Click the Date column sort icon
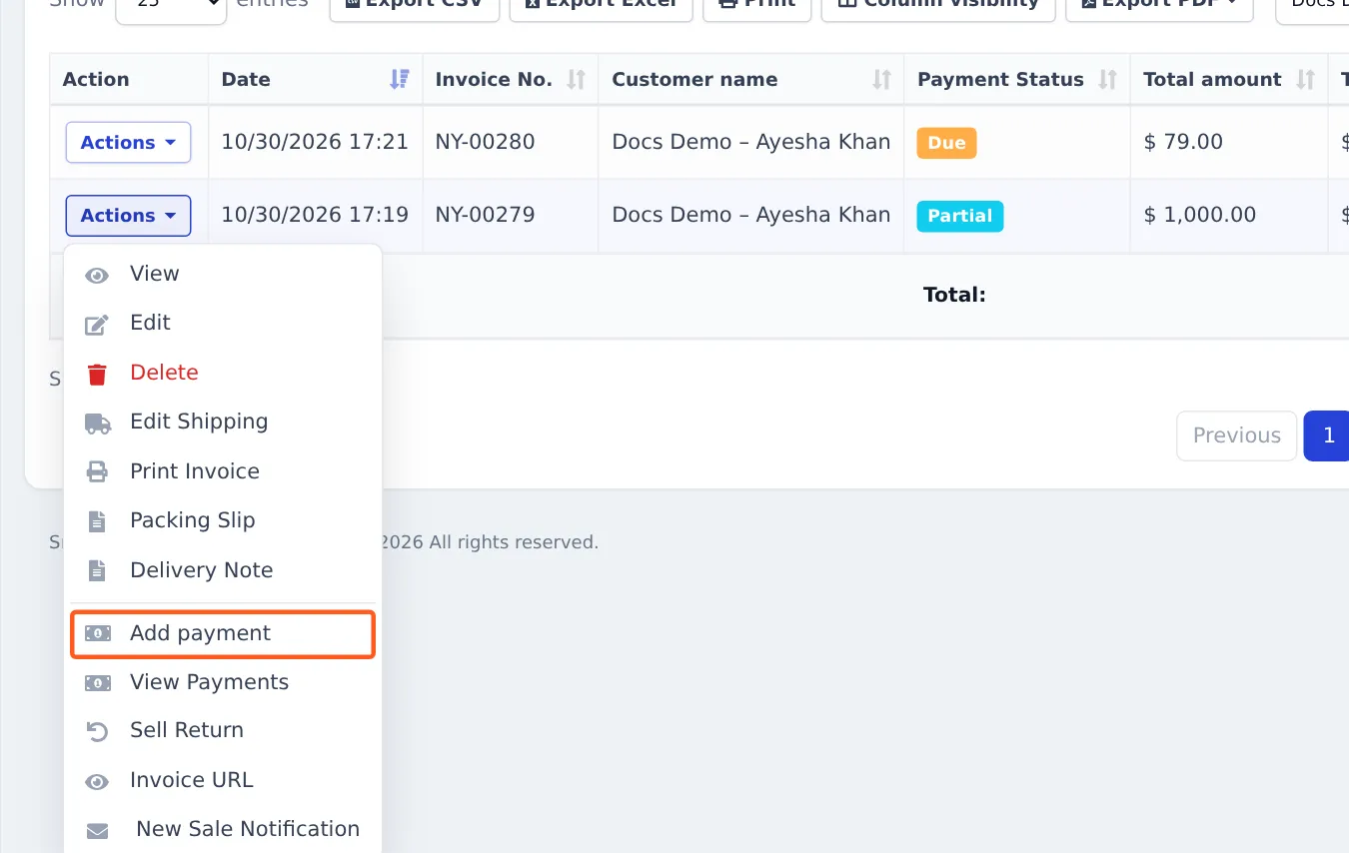Image resolution: width=1349 pixels, height=853 pixels. tap(399, 80)
